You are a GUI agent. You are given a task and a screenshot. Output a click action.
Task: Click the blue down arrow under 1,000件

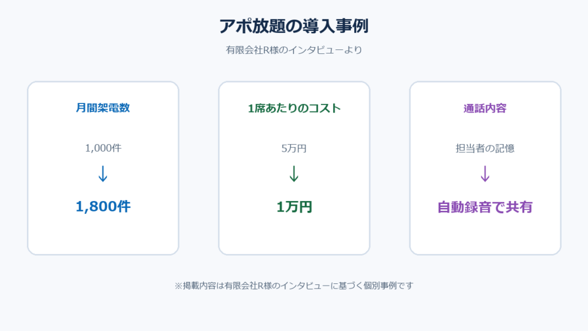click(x=103, y=174)
